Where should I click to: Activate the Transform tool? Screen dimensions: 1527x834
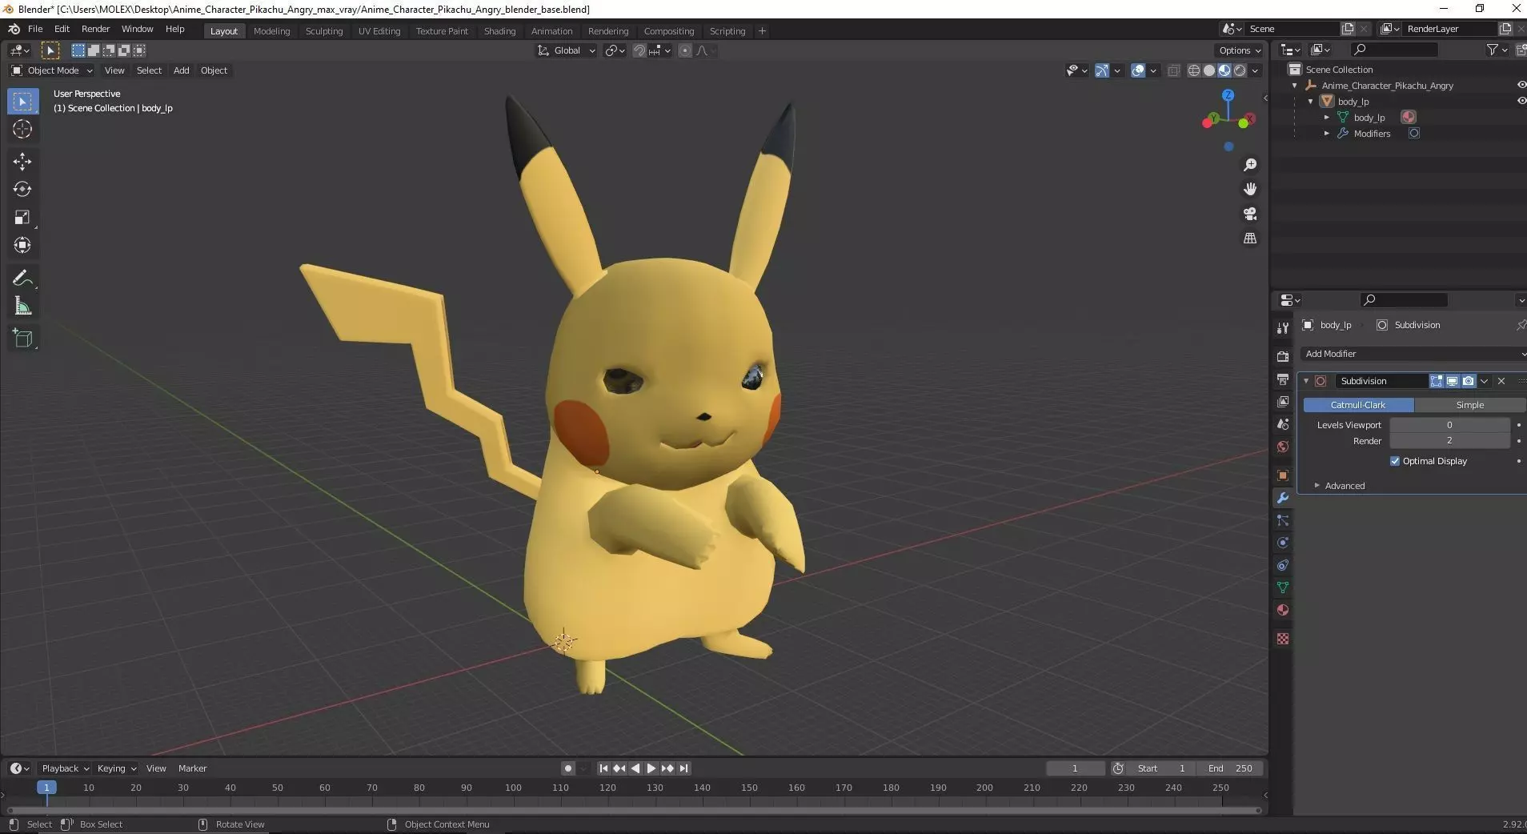pos(22,245)
